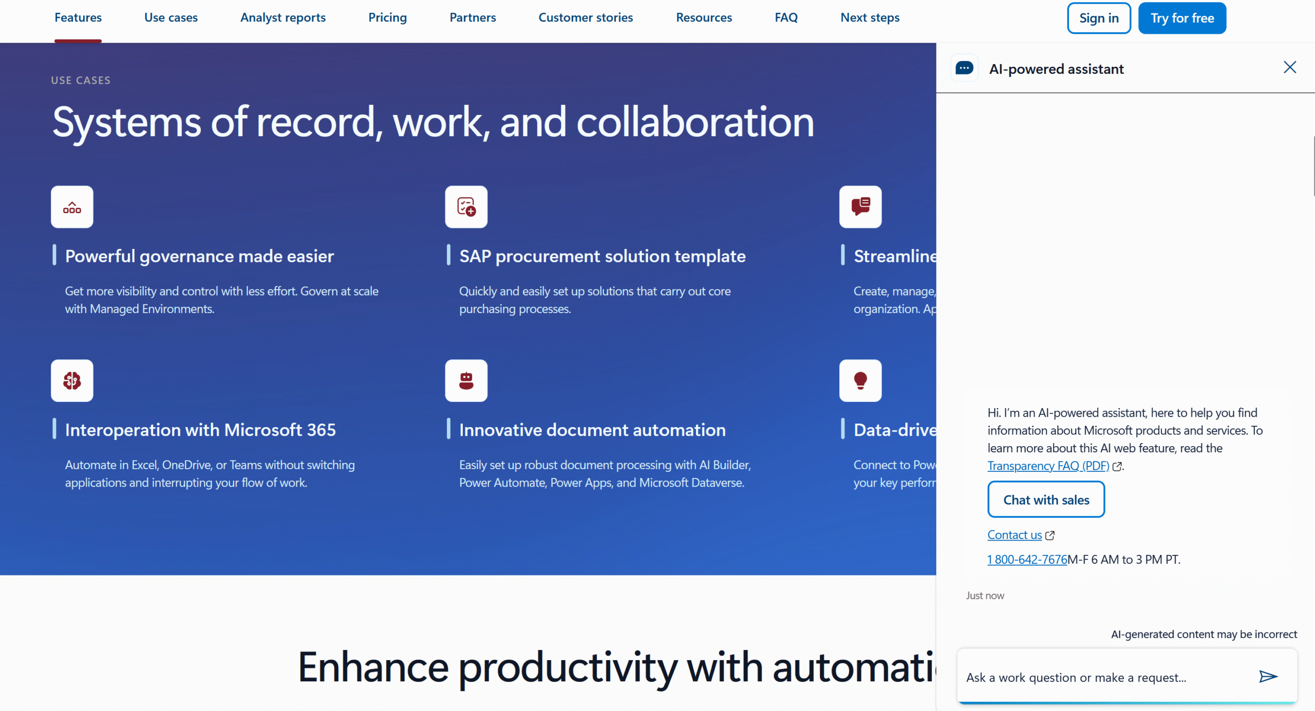Screen dimensions: 1315x711
Task: Open the Contact us link
Action: 1015,535
